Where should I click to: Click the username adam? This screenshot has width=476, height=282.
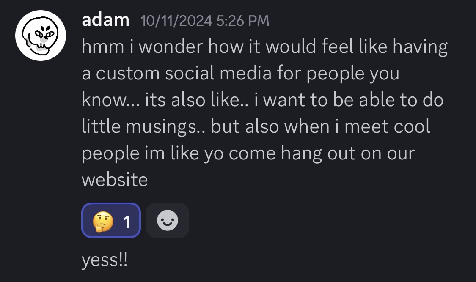[x=105, y=20]
